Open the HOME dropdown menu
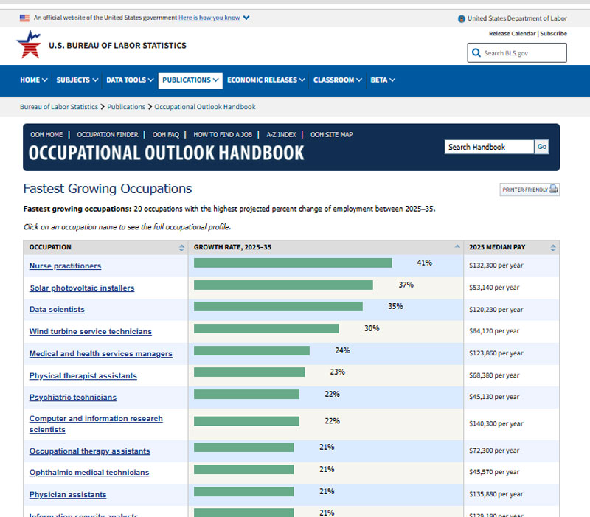The width and height of the screenshot is (590, 517). click(x=33, y=80)
